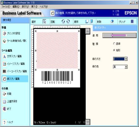
Task: Open the 挿入(I) menu
Action: pos(34,7)
